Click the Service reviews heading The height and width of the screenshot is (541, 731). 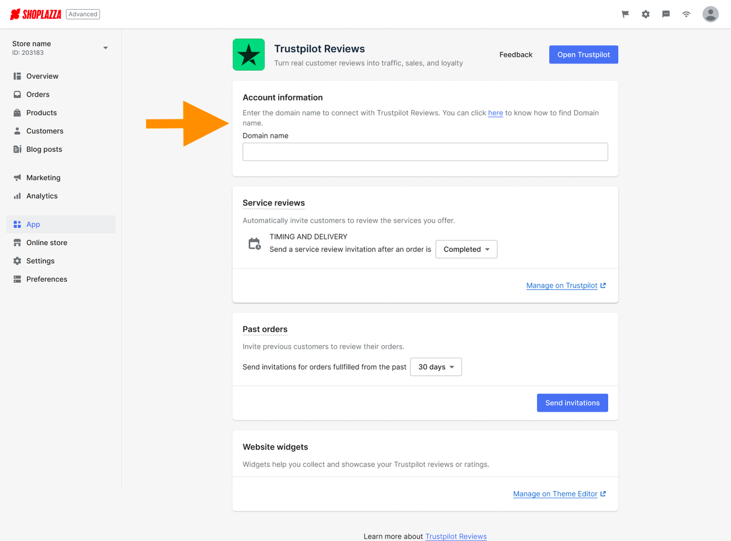tap(274, 203)
